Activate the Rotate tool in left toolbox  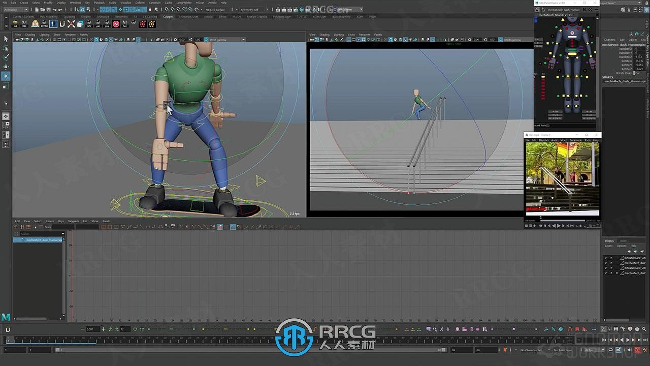6,76
